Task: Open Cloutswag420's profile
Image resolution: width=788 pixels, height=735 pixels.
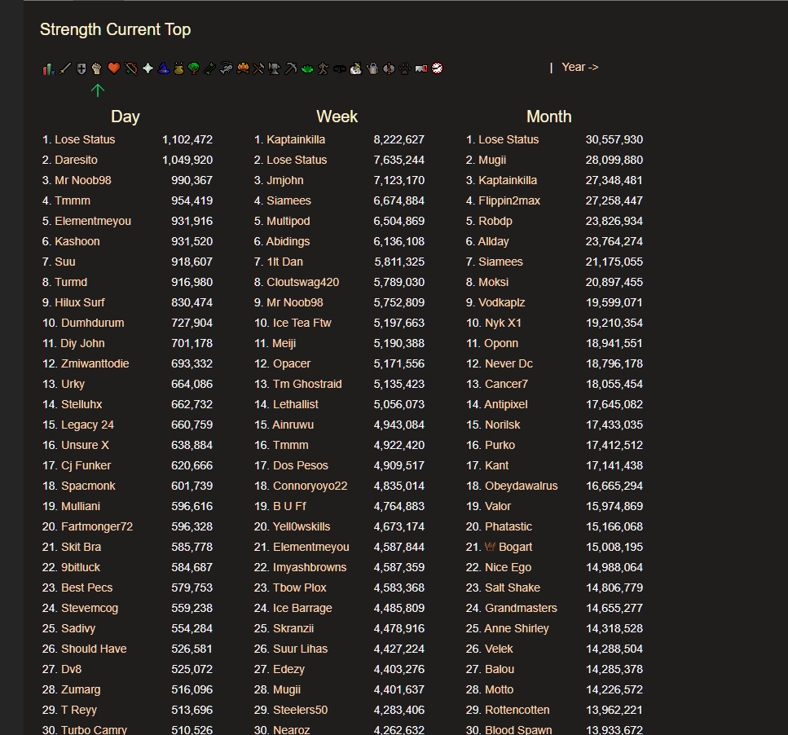Action: tap(303, 282)
